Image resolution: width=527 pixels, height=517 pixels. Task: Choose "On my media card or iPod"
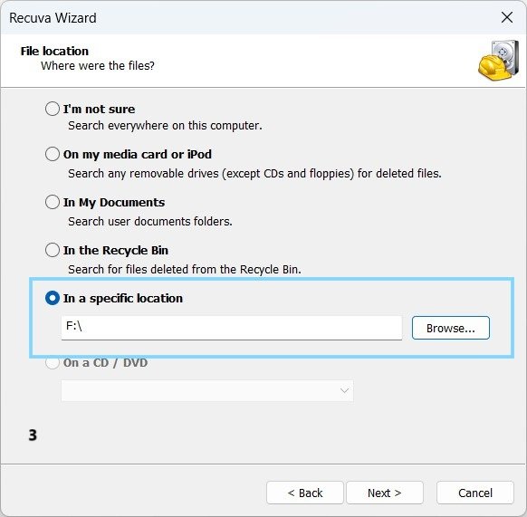53,154
